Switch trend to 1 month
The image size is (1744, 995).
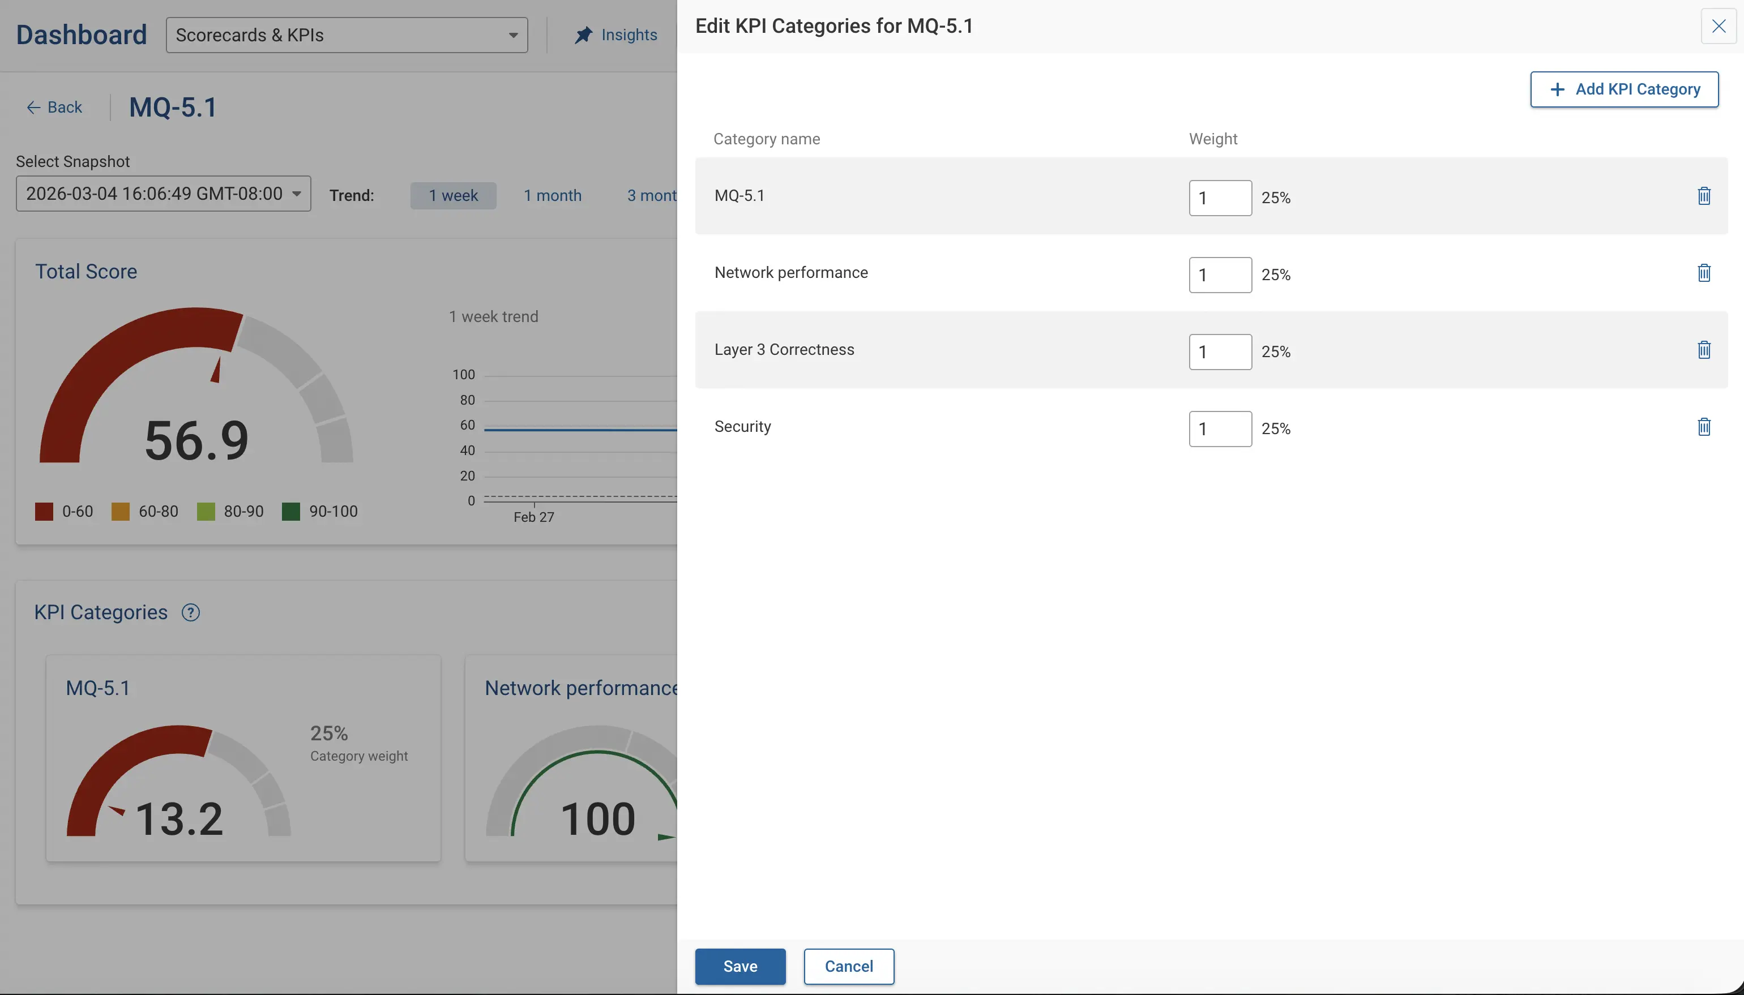point(553,195)
